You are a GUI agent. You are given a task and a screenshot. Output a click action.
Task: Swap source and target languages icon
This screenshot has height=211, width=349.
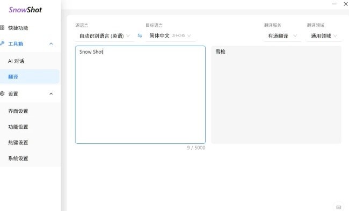point(140,35)
